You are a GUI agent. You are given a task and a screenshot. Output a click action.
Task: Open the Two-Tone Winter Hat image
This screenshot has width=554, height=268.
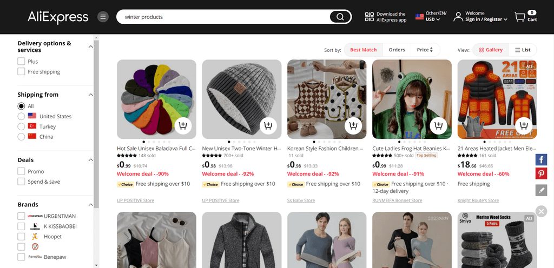[242, 99]
